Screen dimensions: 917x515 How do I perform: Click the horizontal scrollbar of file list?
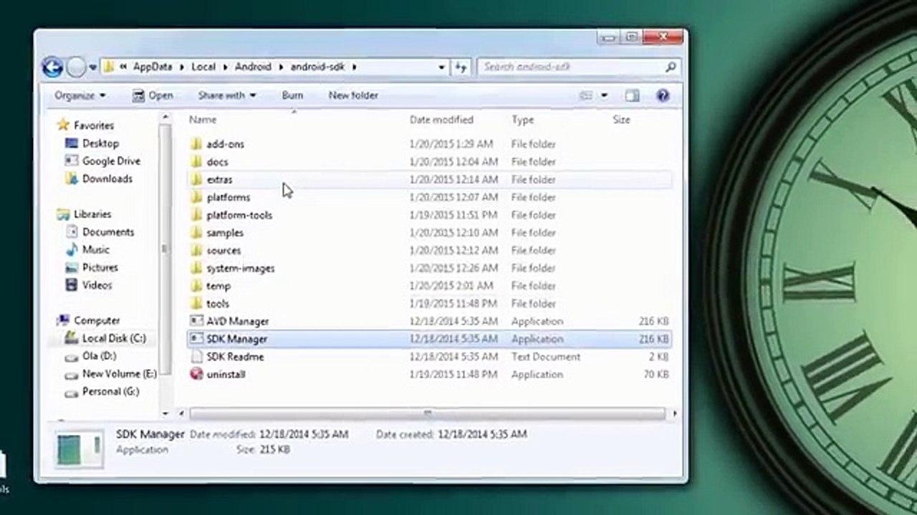point(428,413)
